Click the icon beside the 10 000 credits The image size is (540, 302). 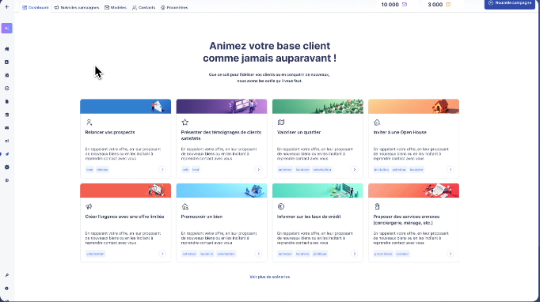[405, 5]
